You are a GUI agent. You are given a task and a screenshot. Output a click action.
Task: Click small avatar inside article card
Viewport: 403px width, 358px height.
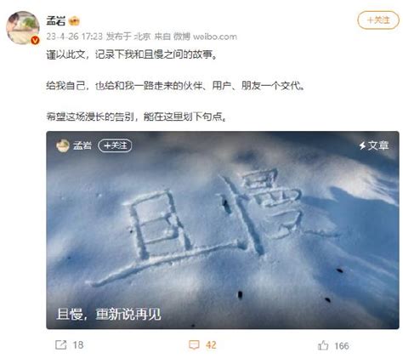click(62, 145)
